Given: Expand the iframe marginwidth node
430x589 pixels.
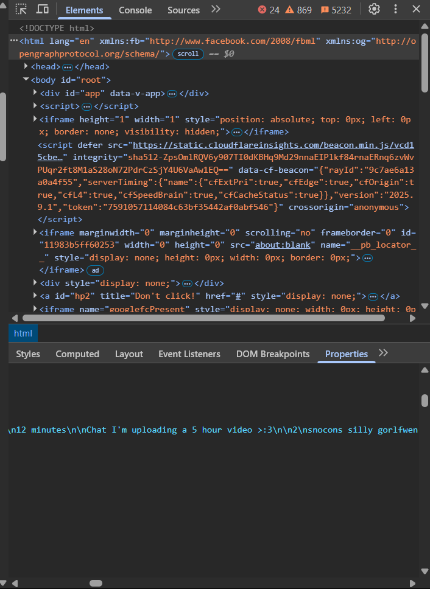Looking at the screenshot, I should (35, 232).
